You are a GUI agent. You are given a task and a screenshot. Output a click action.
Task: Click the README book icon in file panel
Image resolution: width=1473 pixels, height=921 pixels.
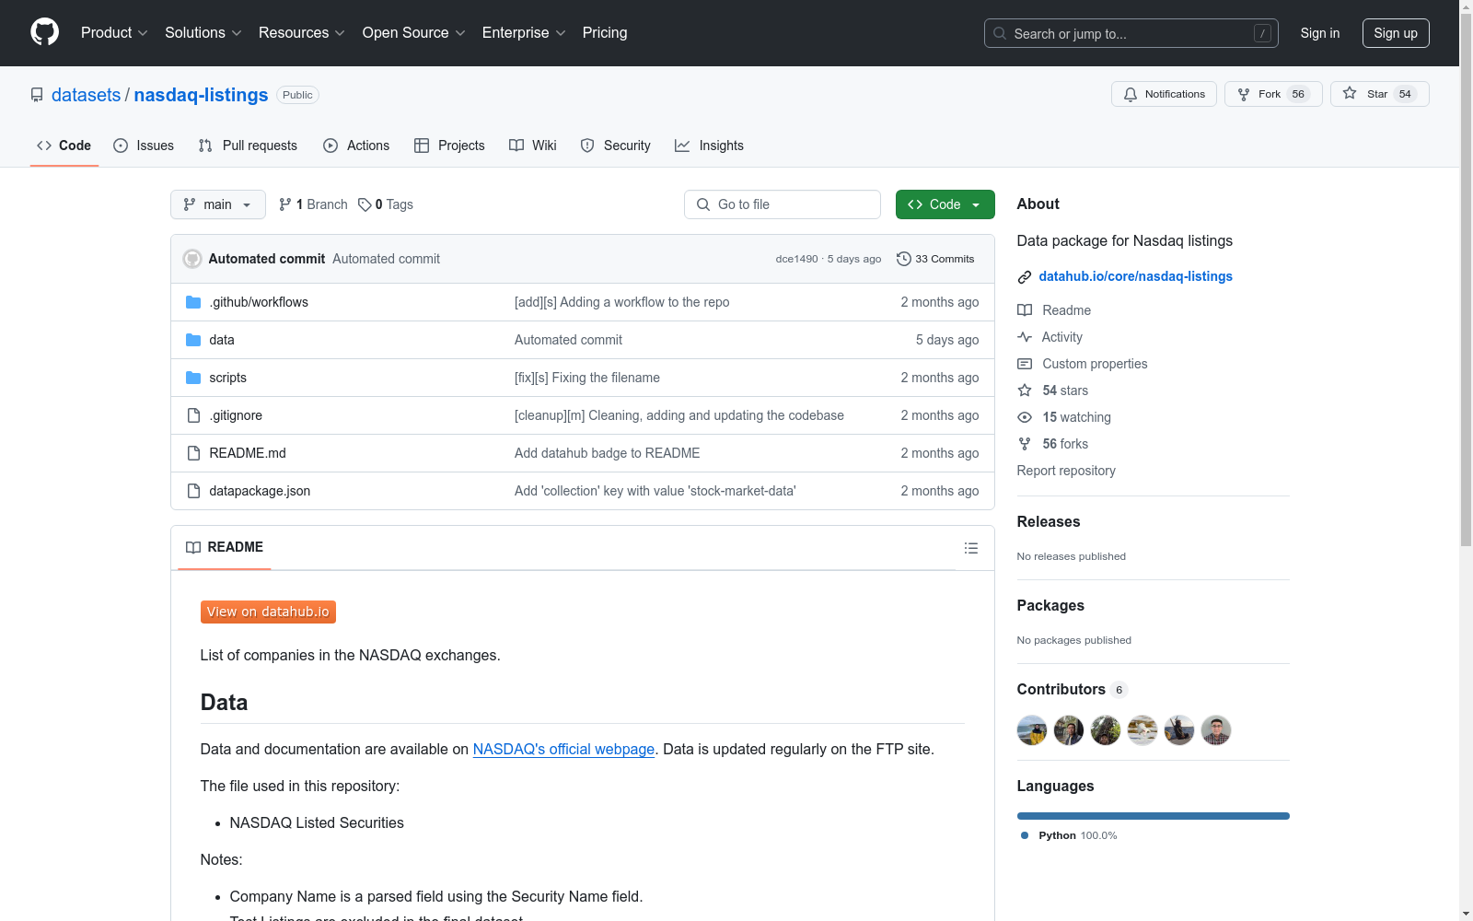193,547
